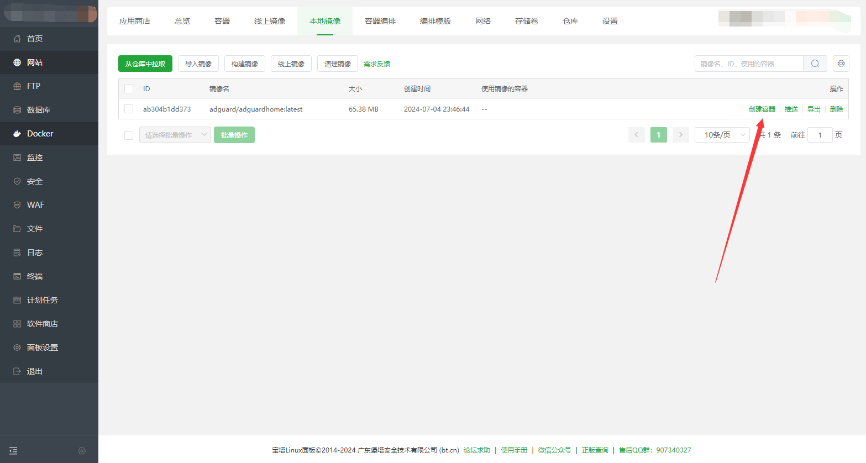Click the 从仓库中拉取 green button
Image resolution: width=866 pixels, height=463 pixels.
[x=145, y=64]
